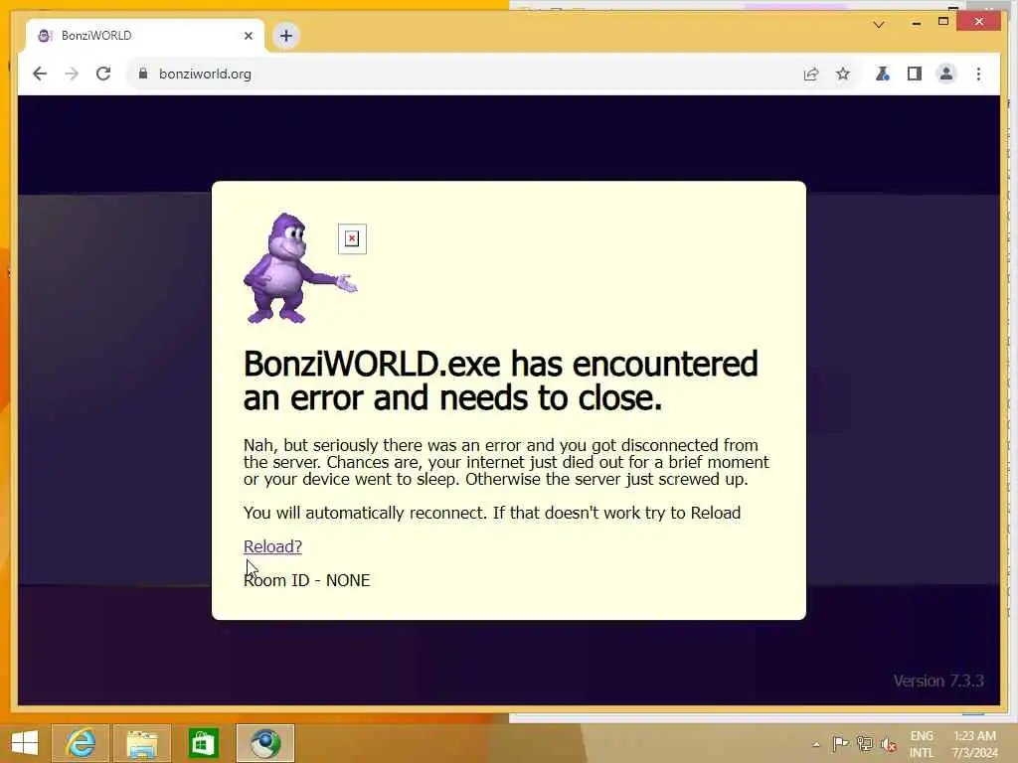
Task: Click the browser forward arrow
Action: click(72, 74)
